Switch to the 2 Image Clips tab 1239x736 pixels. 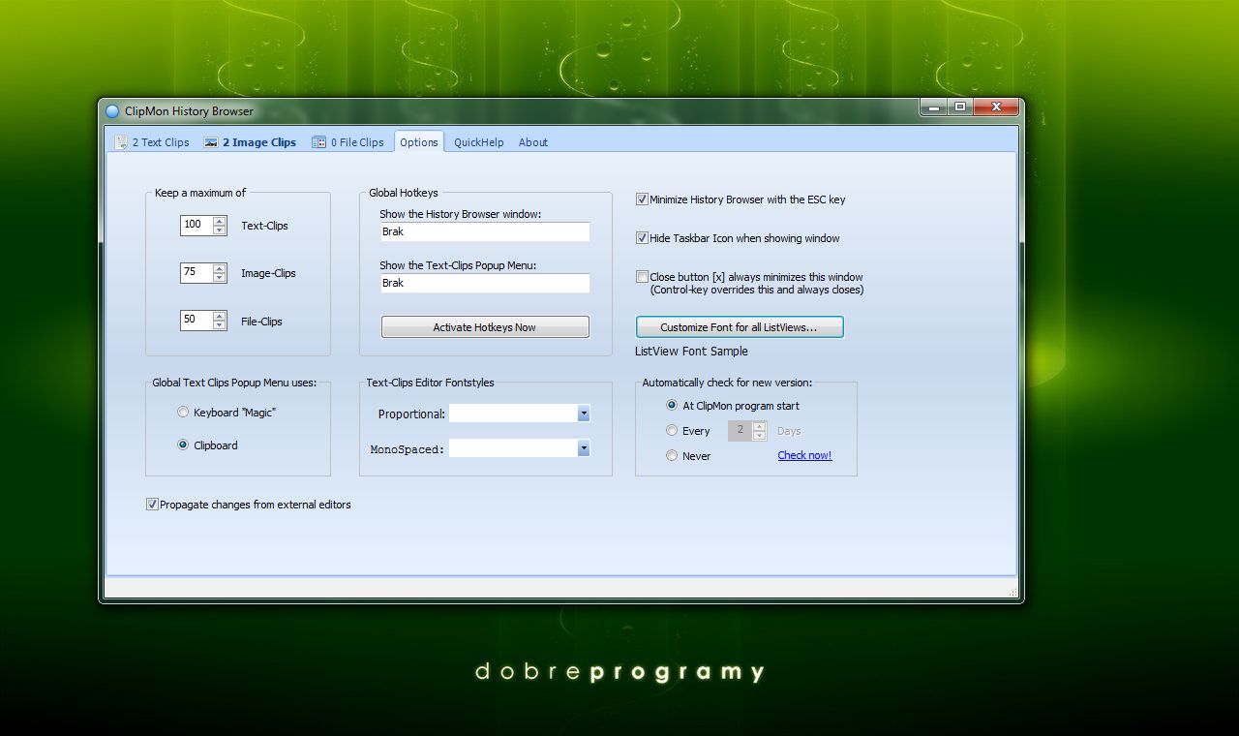tap(251, 142)
